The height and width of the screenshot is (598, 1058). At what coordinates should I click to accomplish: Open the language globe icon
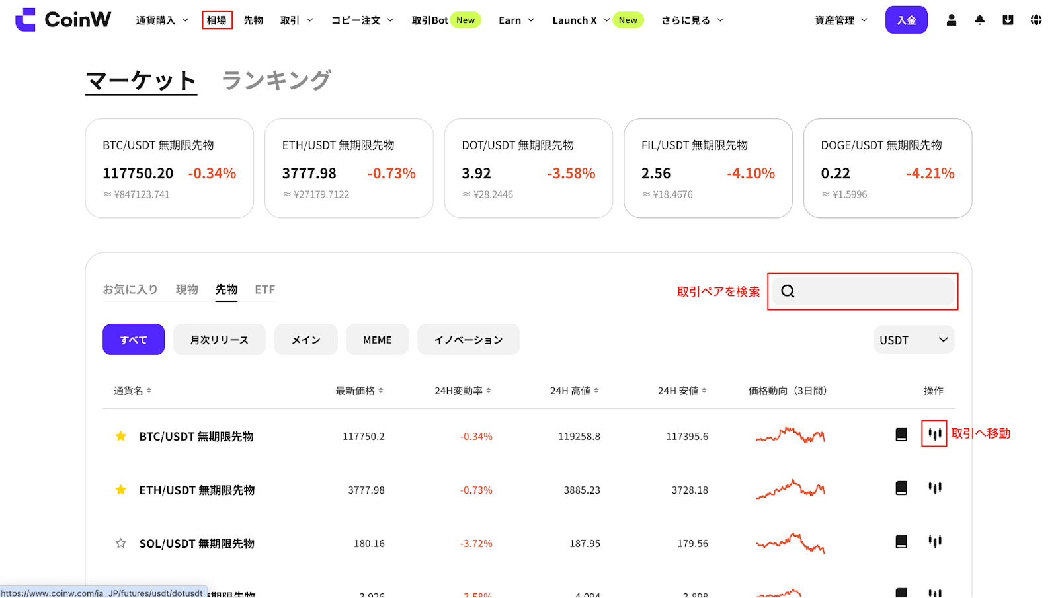point(1036,20)
